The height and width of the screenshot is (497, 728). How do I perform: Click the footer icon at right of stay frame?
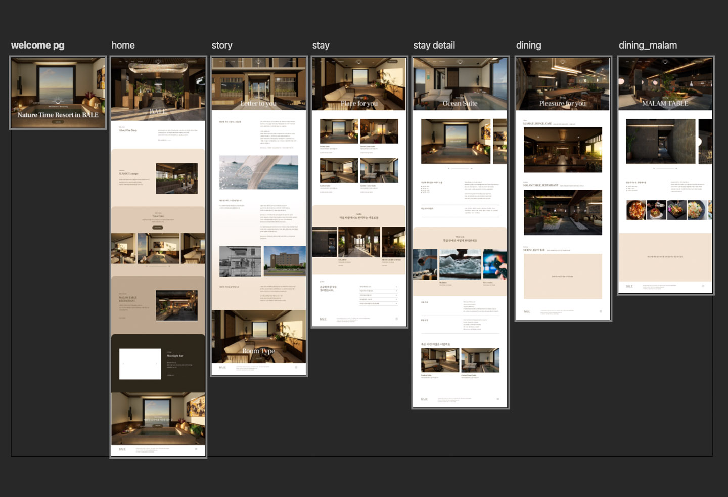click(x=397, y=319)
